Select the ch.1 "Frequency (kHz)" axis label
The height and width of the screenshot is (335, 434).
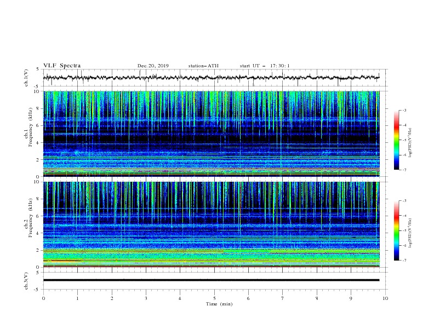[x=31, y=128]
